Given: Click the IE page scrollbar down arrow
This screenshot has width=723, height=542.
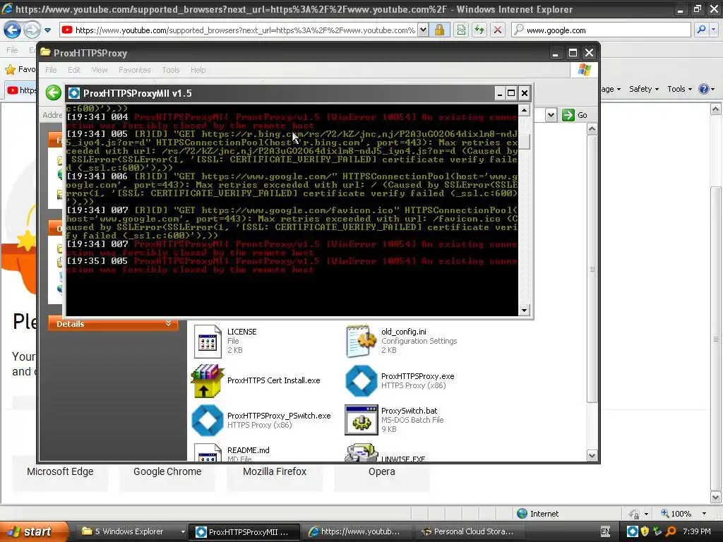Looking at the screenshot, I should (x=716, y=498).
